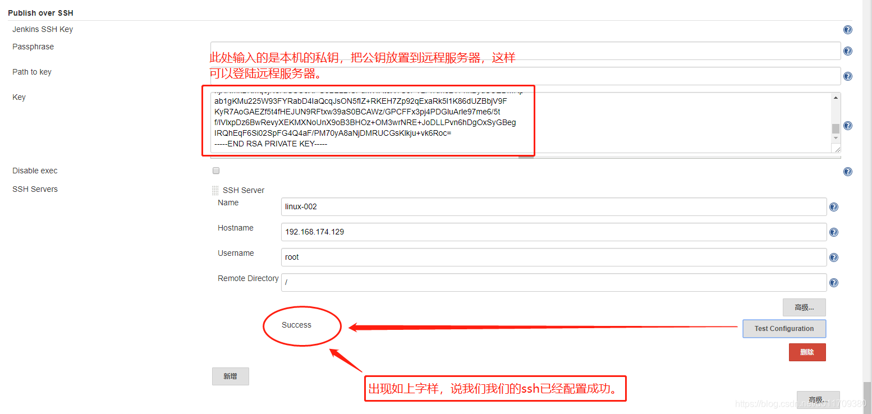Screen dimensions: 872x414
Task: Edit the Username field containing root
Action: [x=553, y=257]
